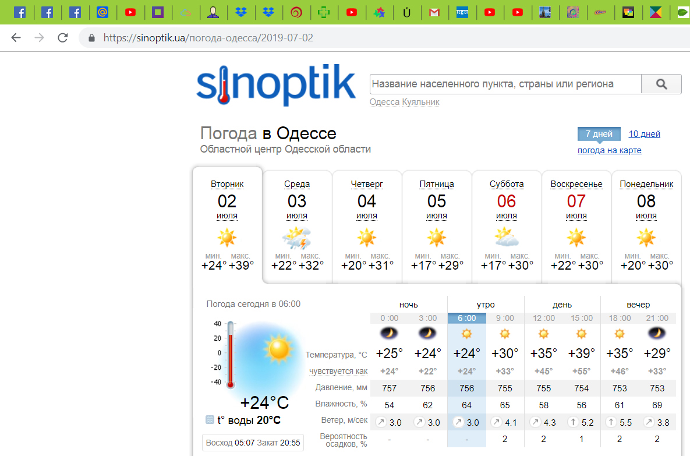Open the purple square bookmark icon
Screen dimensions: 690x456
(x=158, y=12)
